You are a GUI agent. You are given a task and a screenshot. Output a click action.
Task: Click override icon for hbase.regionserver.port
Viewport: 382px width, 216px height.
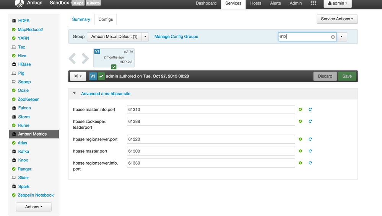tap(301, 139)
